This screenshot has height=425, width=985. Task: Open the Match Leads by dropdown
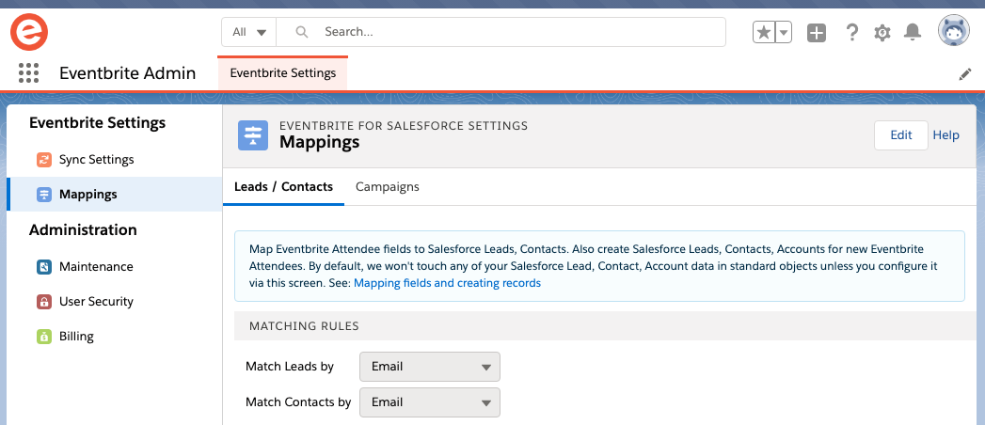click(x=430, y=367)
